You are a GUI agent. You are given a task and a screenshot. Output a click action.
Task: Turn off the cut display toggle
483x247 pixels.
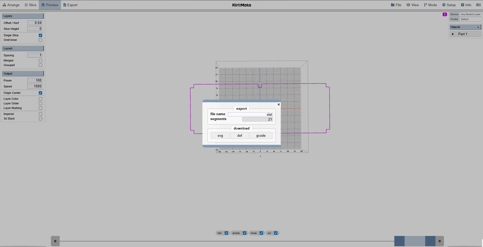276,233
